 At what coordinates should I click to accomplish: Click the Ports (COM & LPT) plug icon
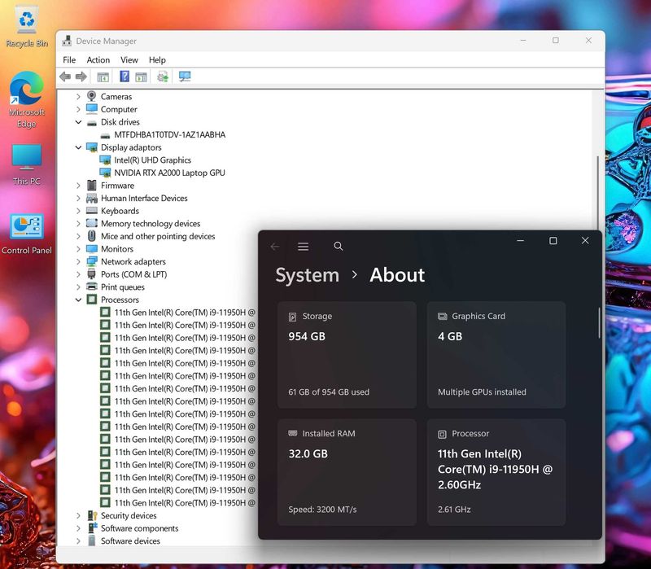click(x=92, y=274)
